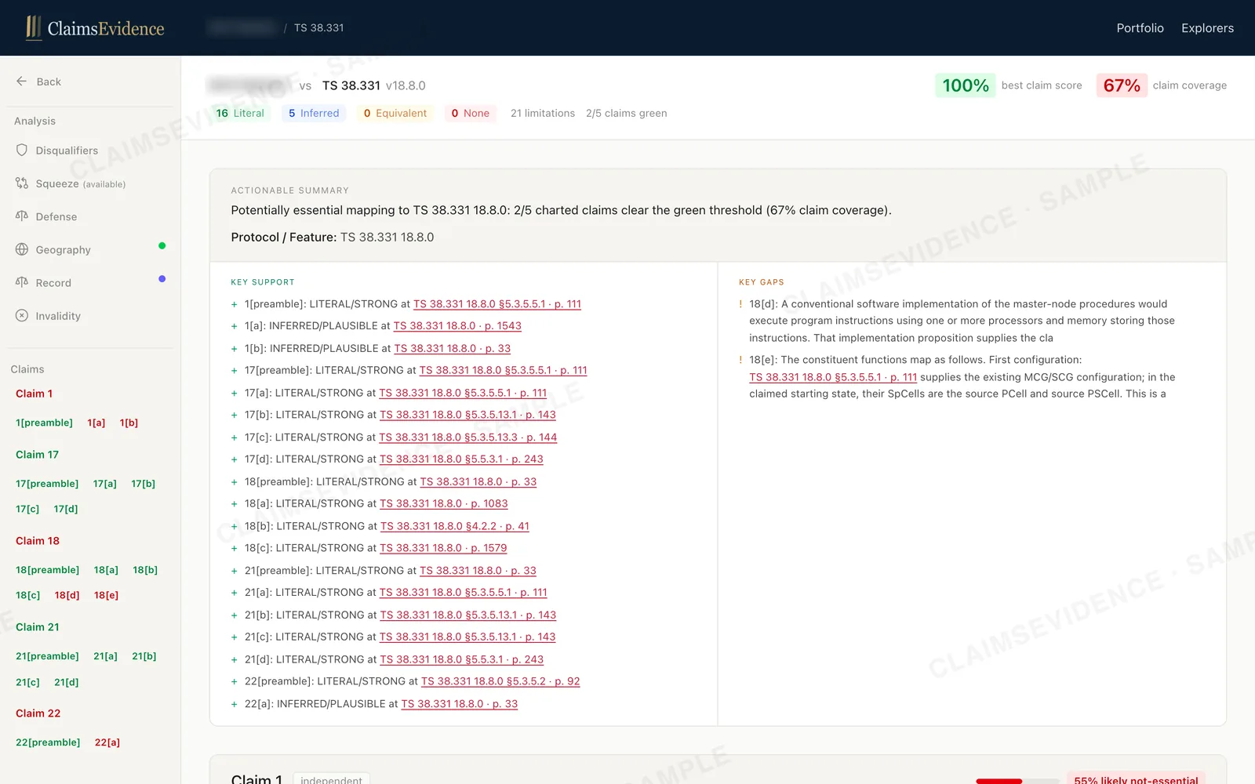Open 1[a] citation p. 1543 link

tap(457, 326)
